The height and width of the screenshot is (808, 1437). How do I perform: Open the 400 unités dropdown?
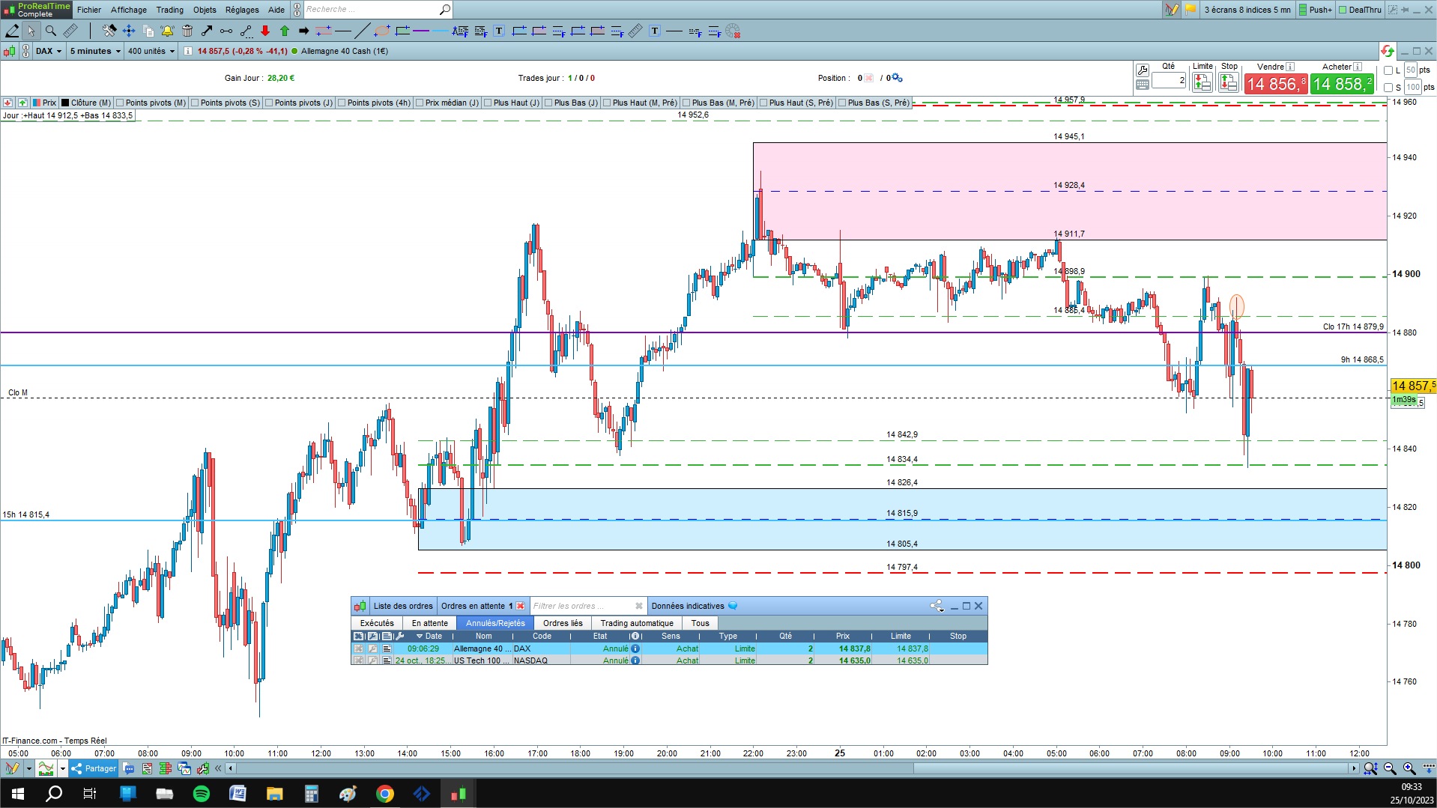[x=151, y=51]
